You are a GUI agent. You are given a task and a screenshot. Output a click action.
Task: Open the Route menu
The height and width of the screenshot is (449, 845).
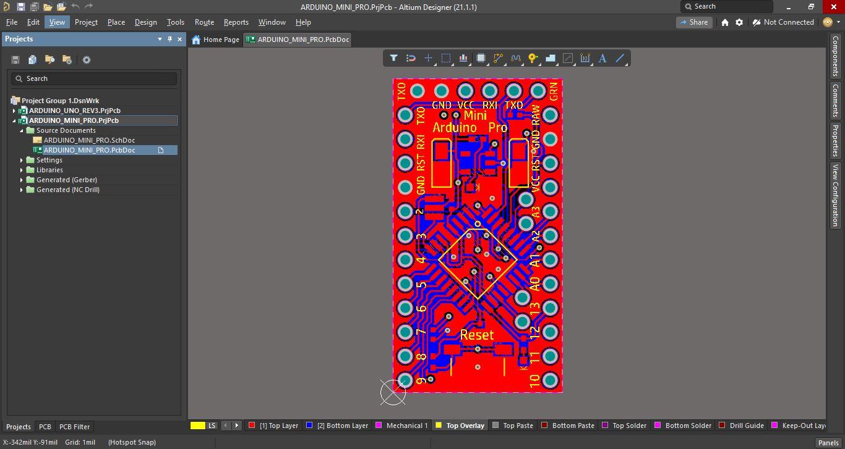point(204,22)
